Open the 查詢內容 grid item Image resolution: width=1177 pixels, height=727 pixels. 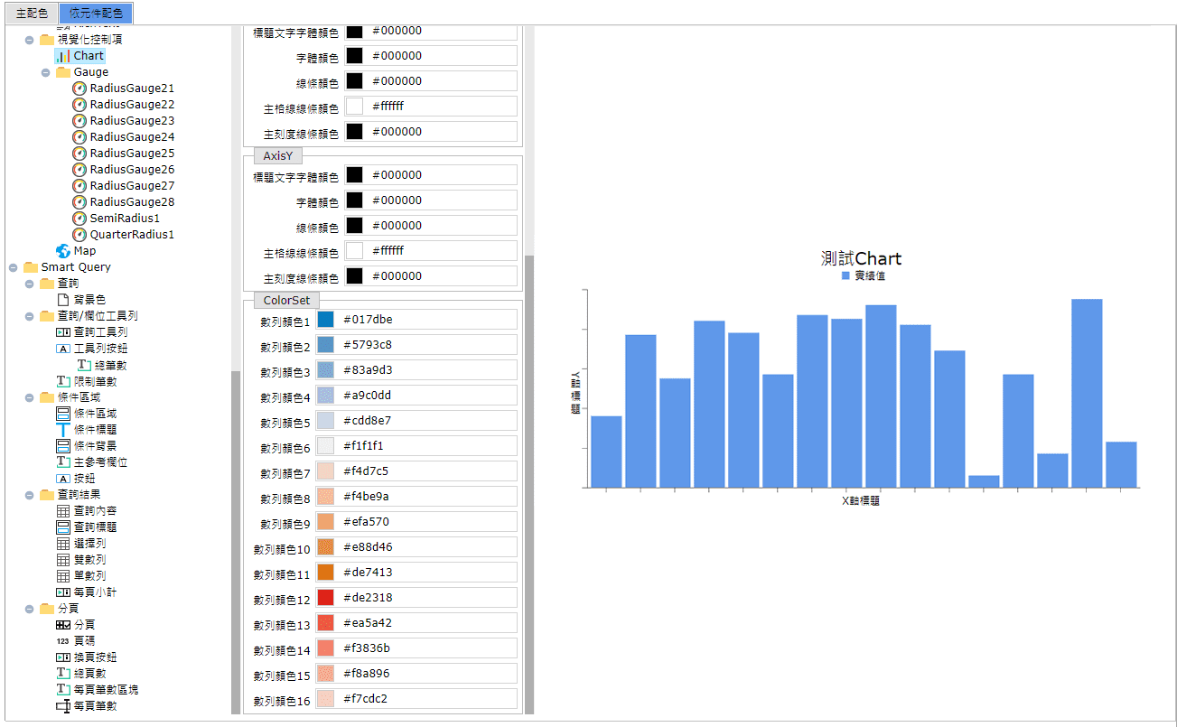(x=95, y=511)
